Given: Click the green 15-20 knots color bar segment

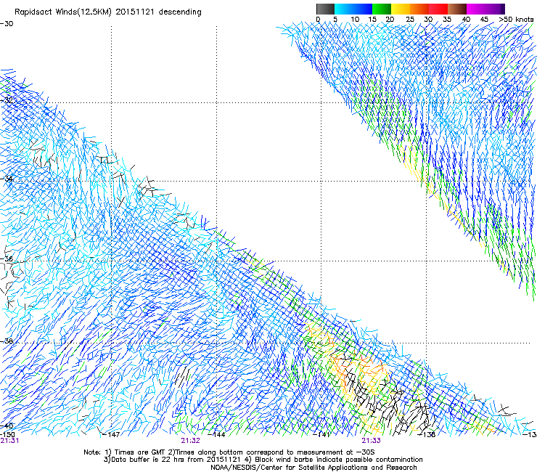Looking at the screenshot, I should pos(382,9).
